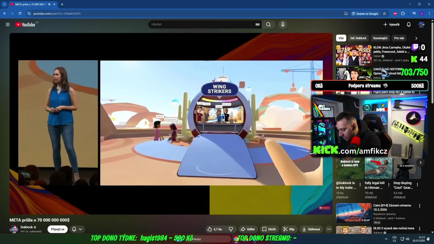This screenshot has height=244, width=434.
Task: Open the DLSS 5 video thumbnail
Action: (354, 230)
